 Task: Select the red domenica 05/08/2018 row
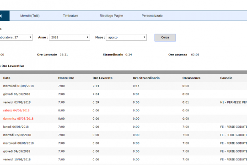(x=123, y=119)
